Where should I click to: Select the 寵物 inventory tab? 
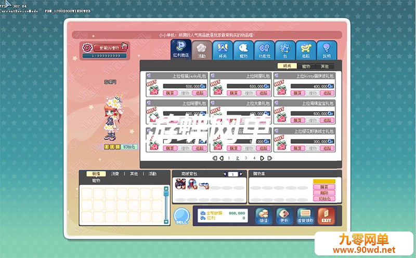(96, 180)
